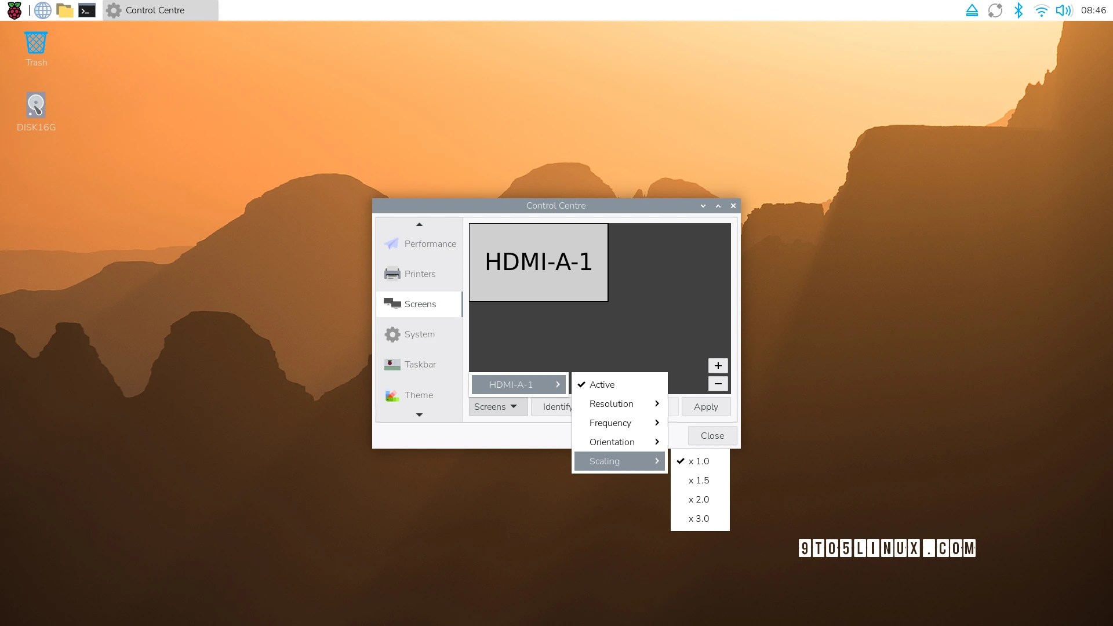Switch to the Taskbar settings tab
Viewport: 1113px width, 626px height.
point(410,365)
